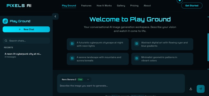209x96 pixels.
Task: Click the send paper-plane button
Action: tap(201, 89)
